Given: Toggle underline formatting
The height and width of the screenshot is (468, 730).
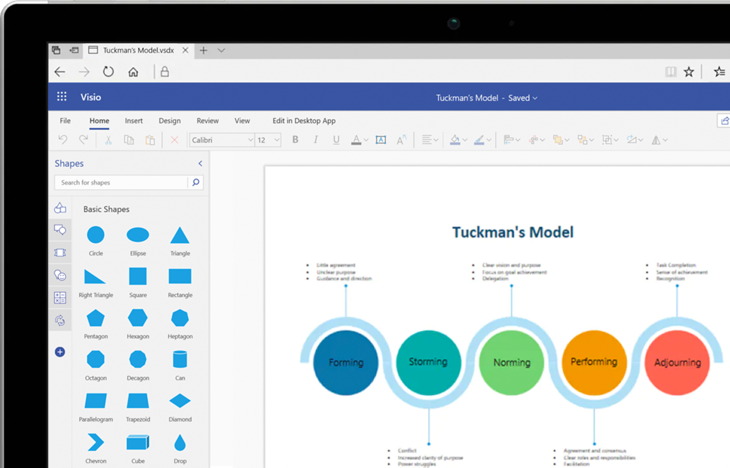Looking at the screenshot, I should click(x=336, y=140).
